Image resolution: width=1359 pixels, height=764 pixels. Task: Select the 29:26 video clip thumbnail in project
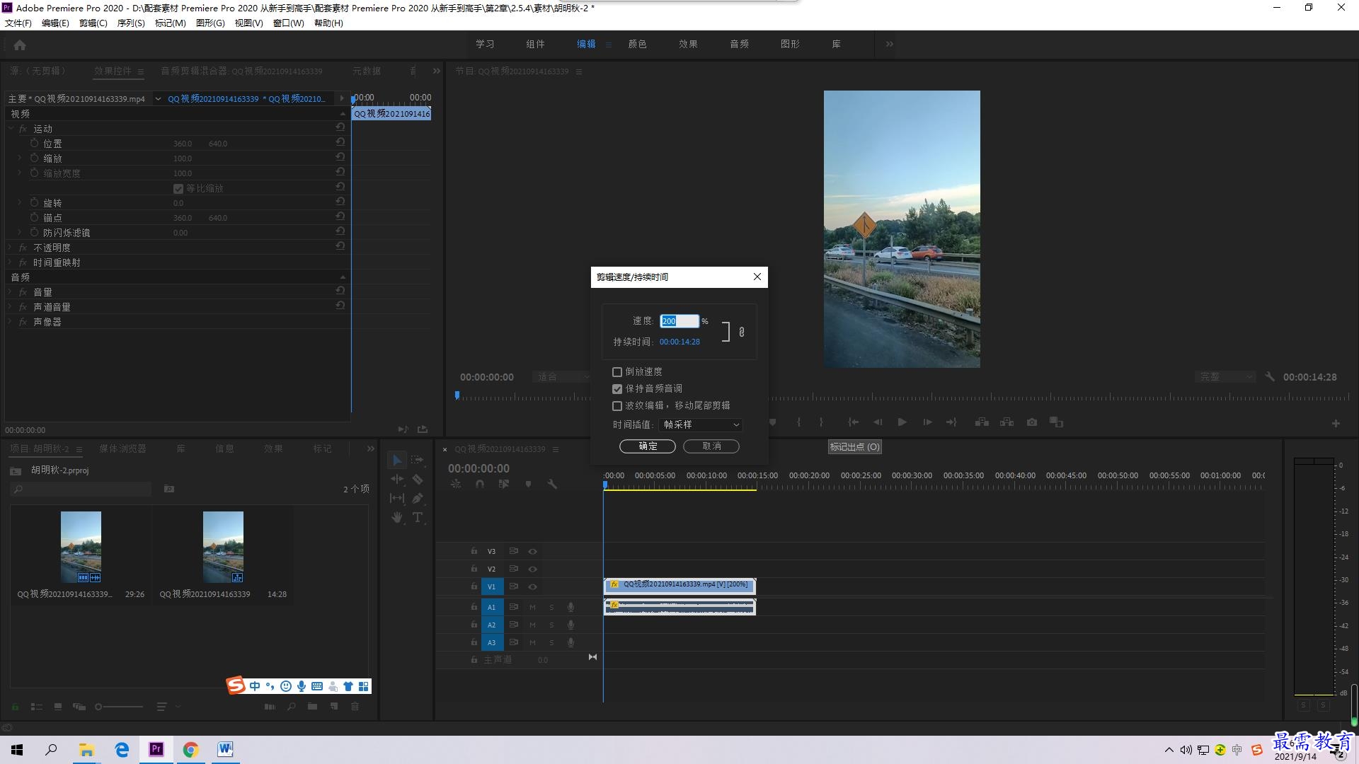coord(81,547)
